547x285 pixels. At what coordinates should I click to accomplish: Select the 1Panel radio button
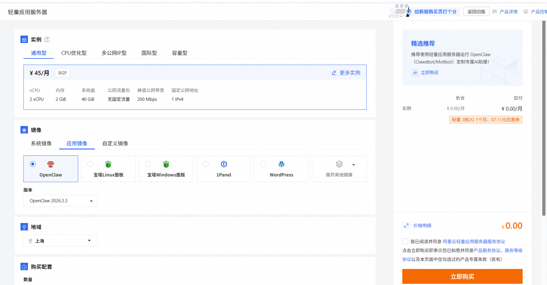point(206,164)
